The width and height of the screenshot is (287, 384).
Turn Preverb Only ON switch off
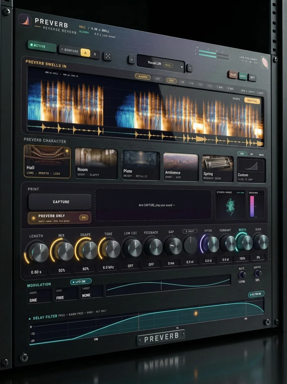tap(84, 218)
